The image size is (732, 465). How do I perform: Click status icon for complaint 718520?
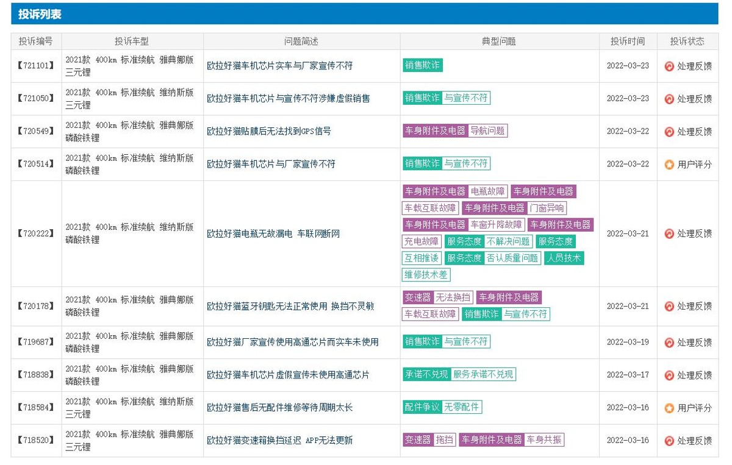(669, 441)
